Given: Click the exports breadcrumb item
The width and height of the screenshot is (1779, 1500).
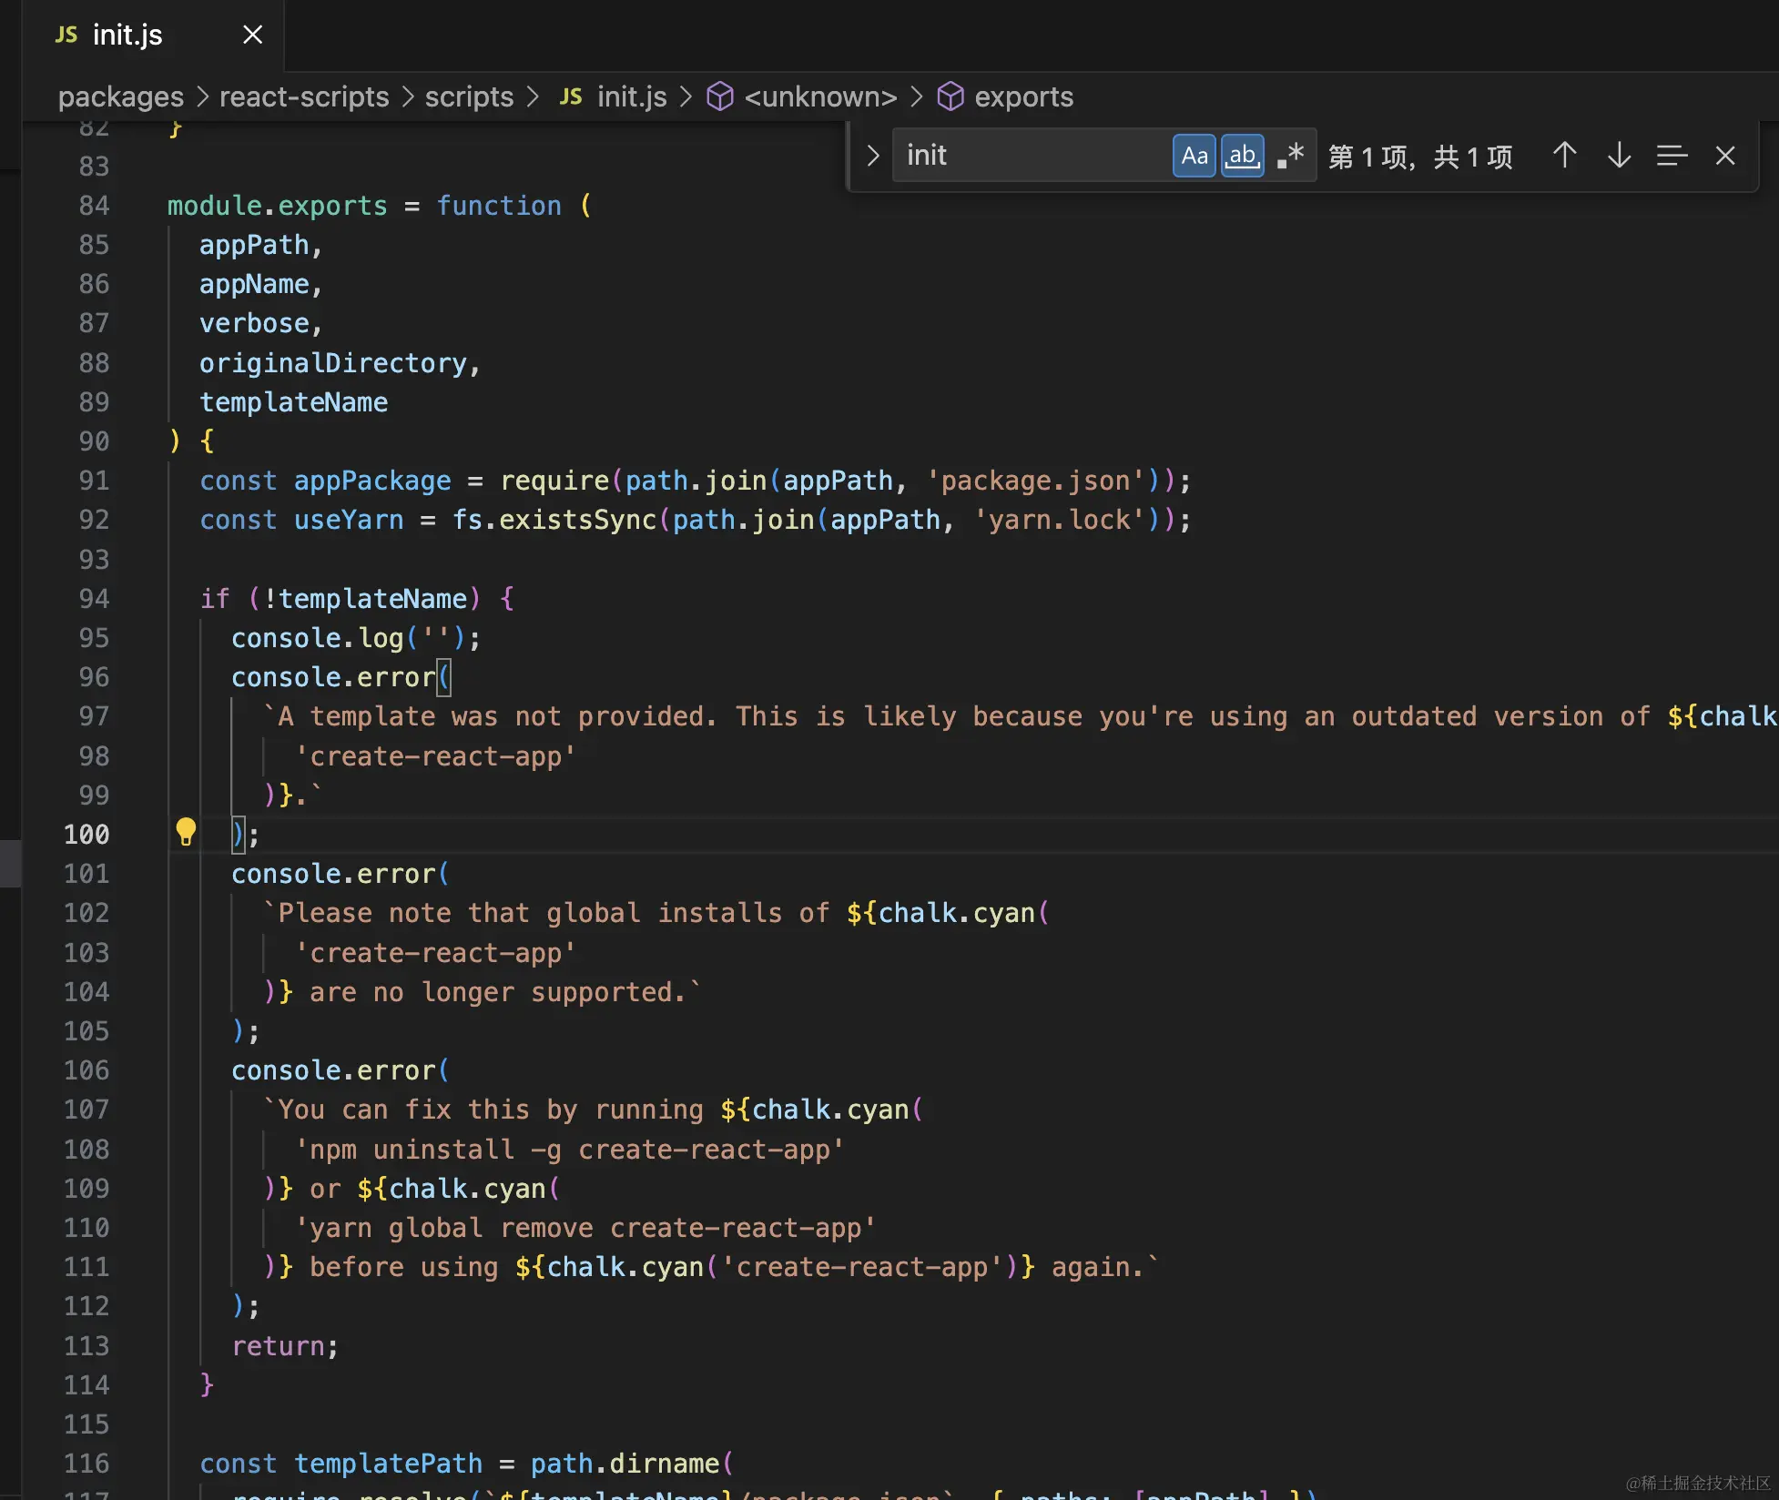Looking at the screenshot, I should click(1023, 96).
